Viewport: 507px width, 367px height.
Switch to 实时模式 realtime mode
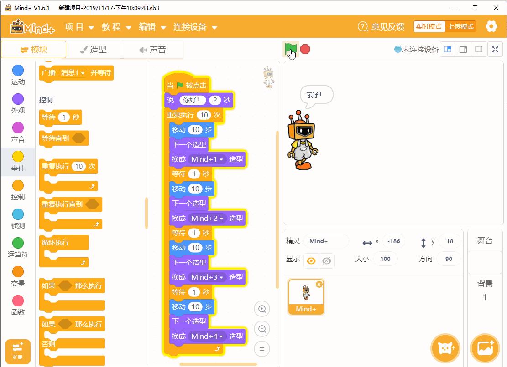click(429, 26)
